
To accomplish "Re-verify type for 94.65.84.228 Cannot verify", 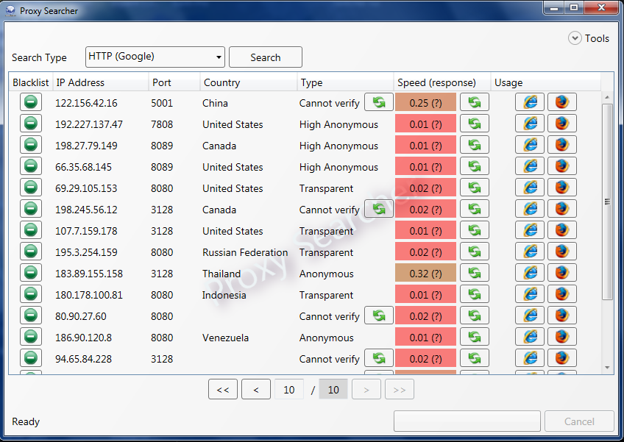I will pyautogui.click(x=379, y=358).
